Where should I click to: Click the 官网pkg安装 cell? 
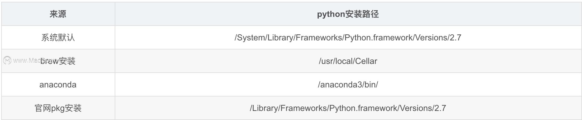point(58,108)
